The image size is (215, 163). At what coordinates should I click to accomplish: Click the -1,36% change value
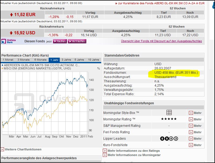[x=53, y=35]
